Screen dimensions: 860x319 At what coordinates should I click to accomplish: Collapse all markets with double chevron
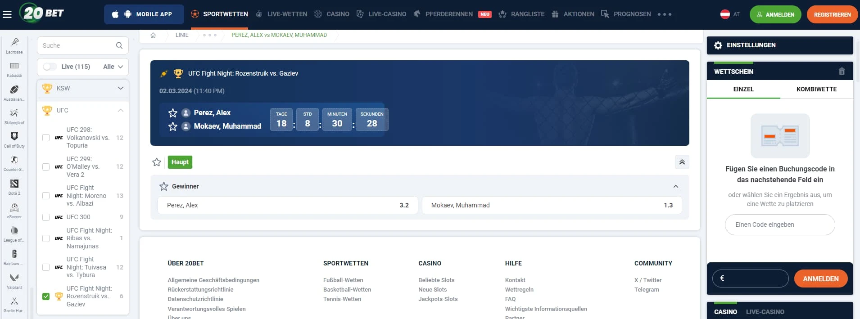click(682, 162)
